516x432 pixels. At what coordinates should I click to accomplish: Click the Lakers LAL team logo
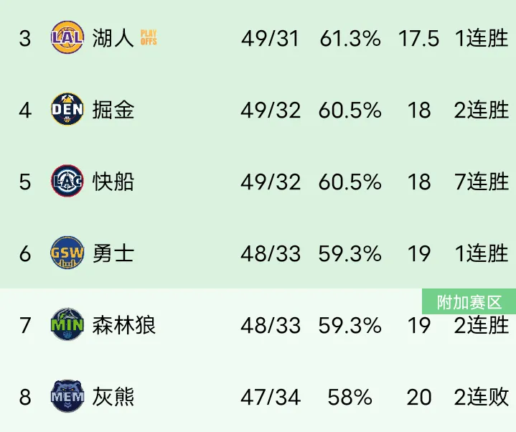[67, 37]
